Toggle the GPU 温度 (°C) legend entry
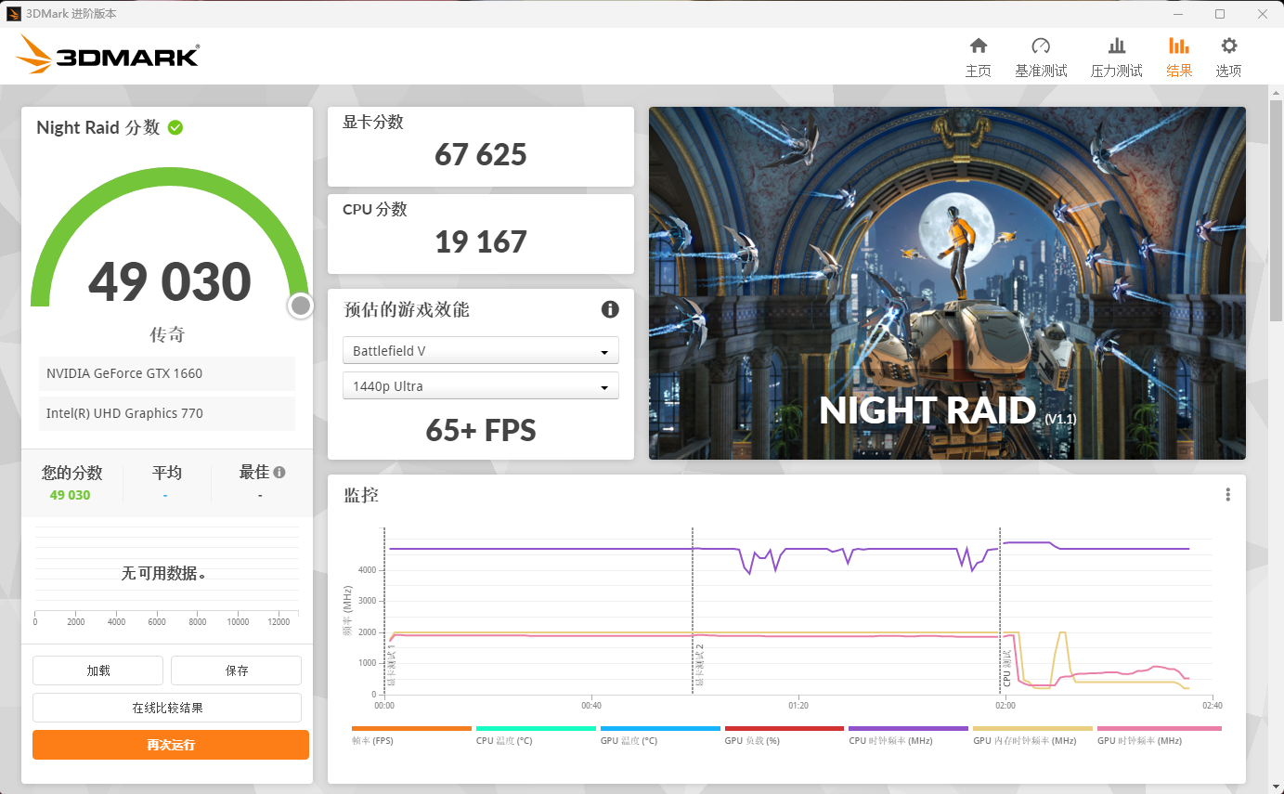Screen dimensions: 1284x794 (660, 736)
